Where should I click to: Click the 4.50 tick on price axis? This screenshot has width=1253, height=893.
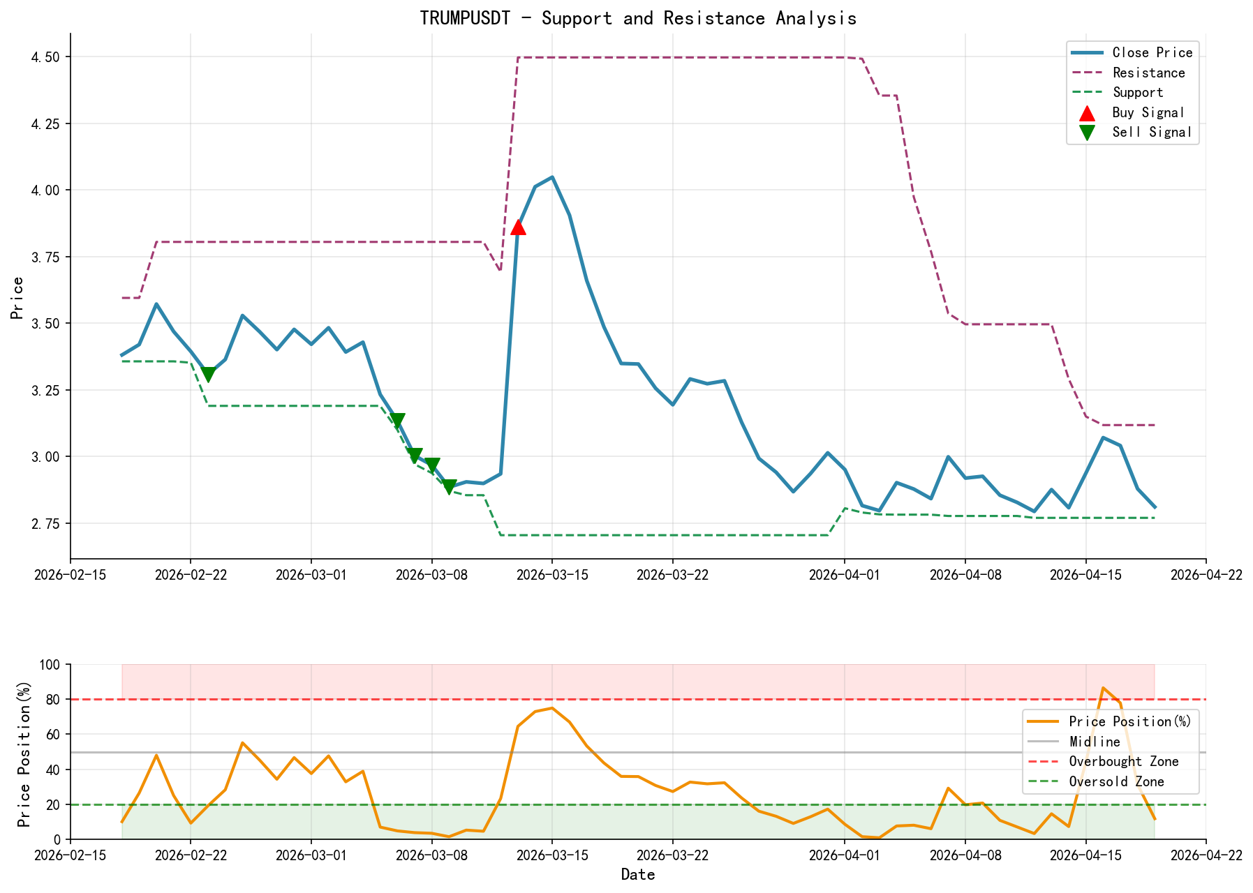[x=46, y=57]
